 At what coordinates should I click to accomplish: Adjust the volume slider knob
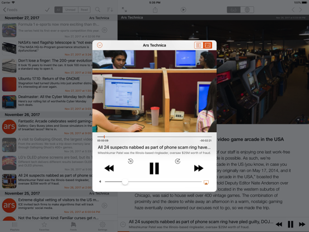click(125, 182)
